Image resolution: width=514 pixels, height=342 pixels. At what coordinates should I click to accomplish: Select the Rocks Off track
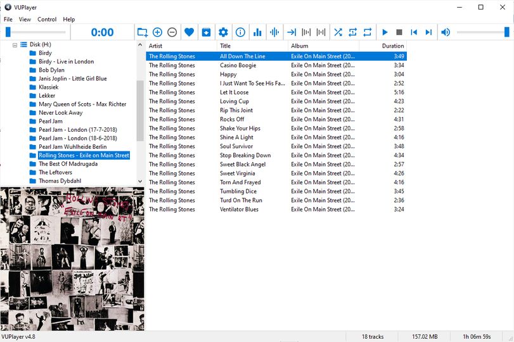[276, 119]
